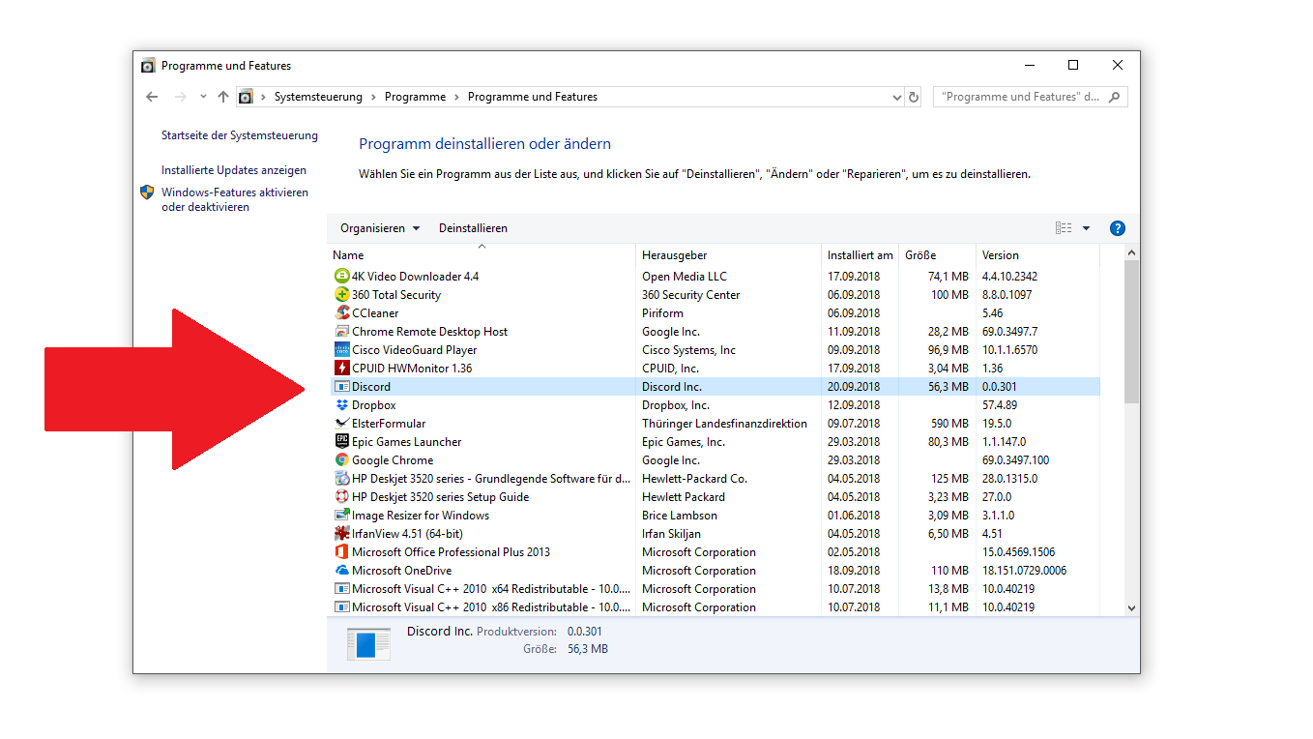Screen dimensions: 1313x739
Task: Click the date 01.06.2018 cell
Action: tap(854, 516)
